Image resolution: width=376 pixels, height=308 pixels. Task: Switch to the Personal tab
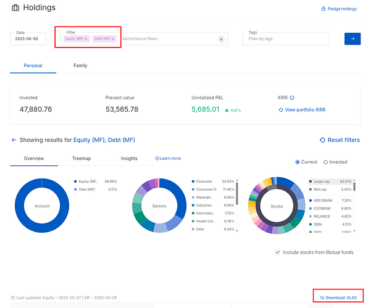point(33,65)
